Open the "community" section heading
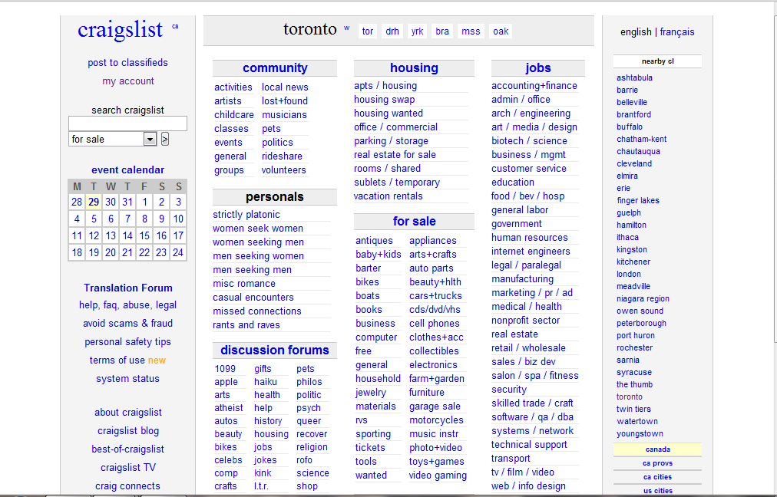 [x=275, y=67]
